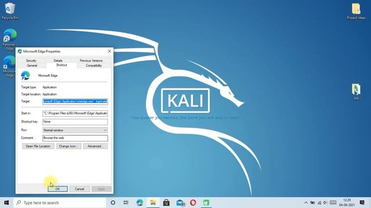The height and width of the screenshot is (208, 371).
Task: Click the taskbar search box
Action: (60, 203)
